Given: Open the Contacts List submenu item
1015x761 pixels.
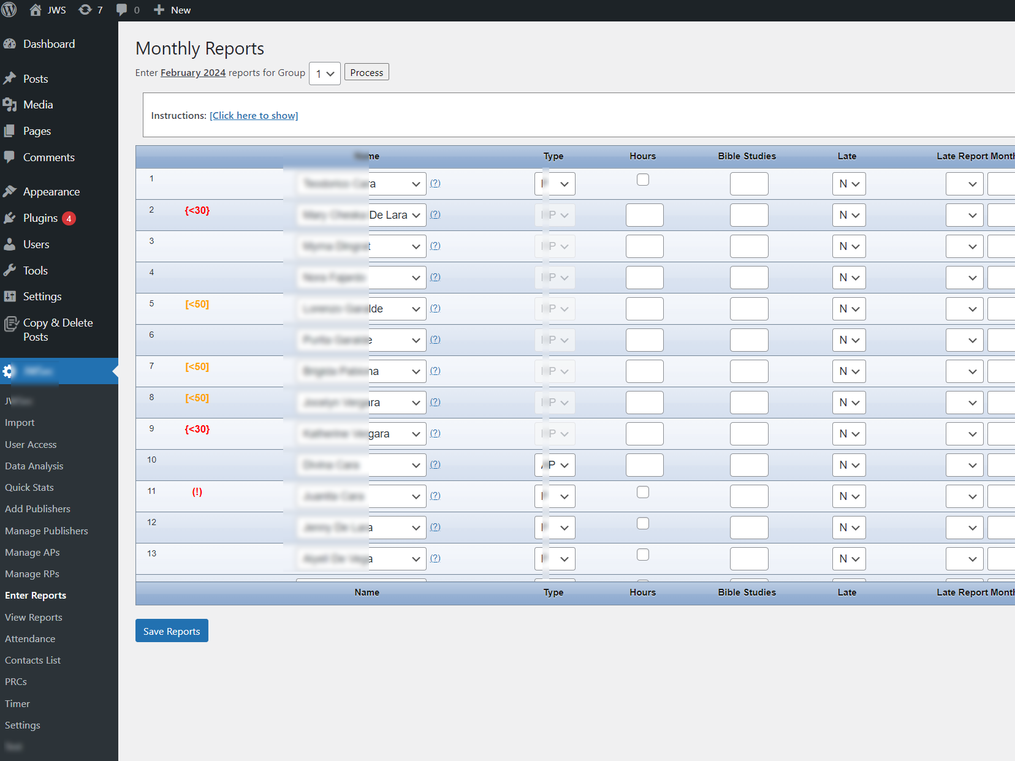Looking at the screenshot, I should pyautogui.click(x=33, y=661).
